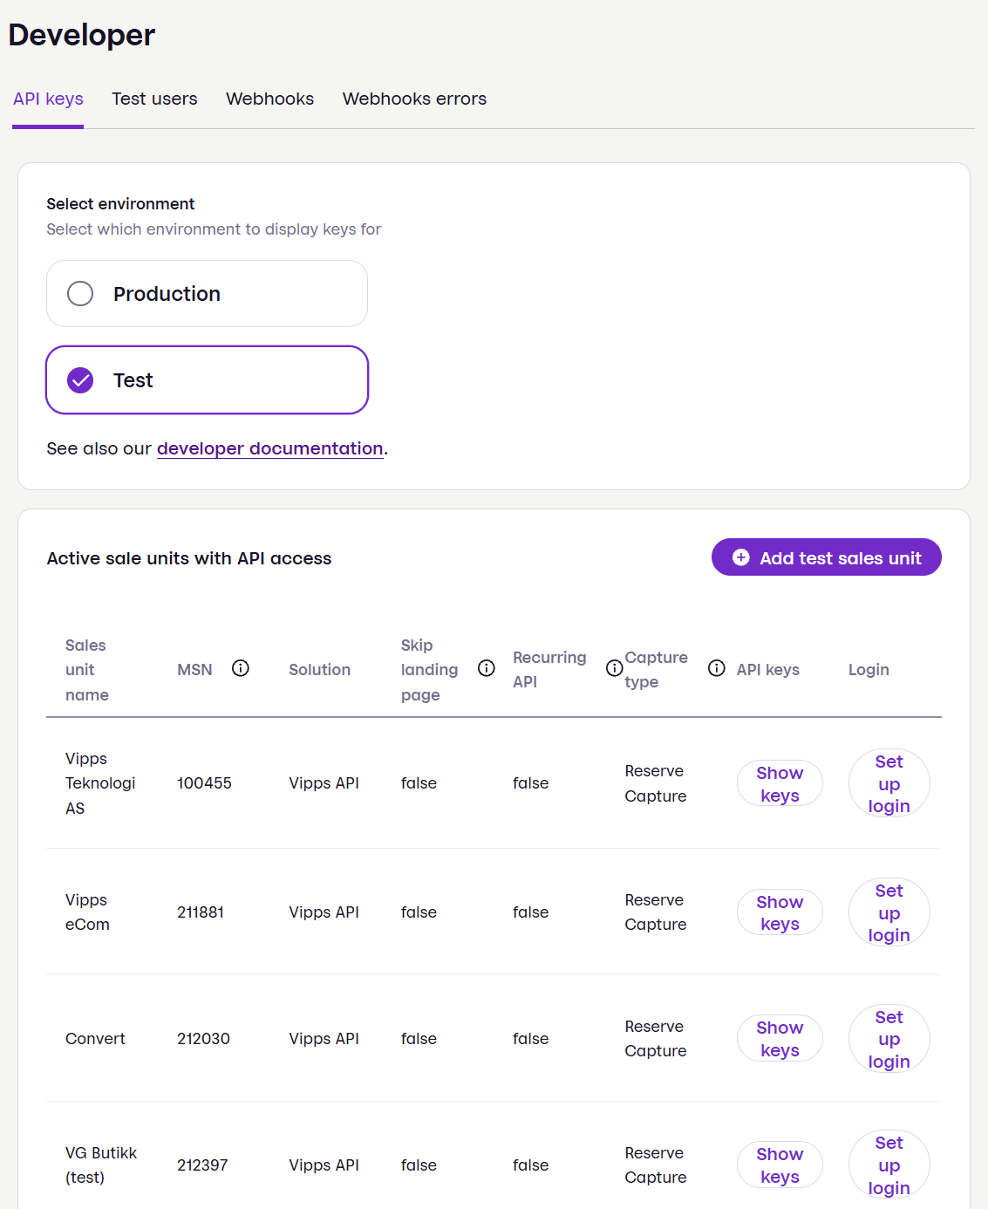The width and height of the screenshot is (988, 1209).
Task: Select the Test environment option
Action: 207,379
